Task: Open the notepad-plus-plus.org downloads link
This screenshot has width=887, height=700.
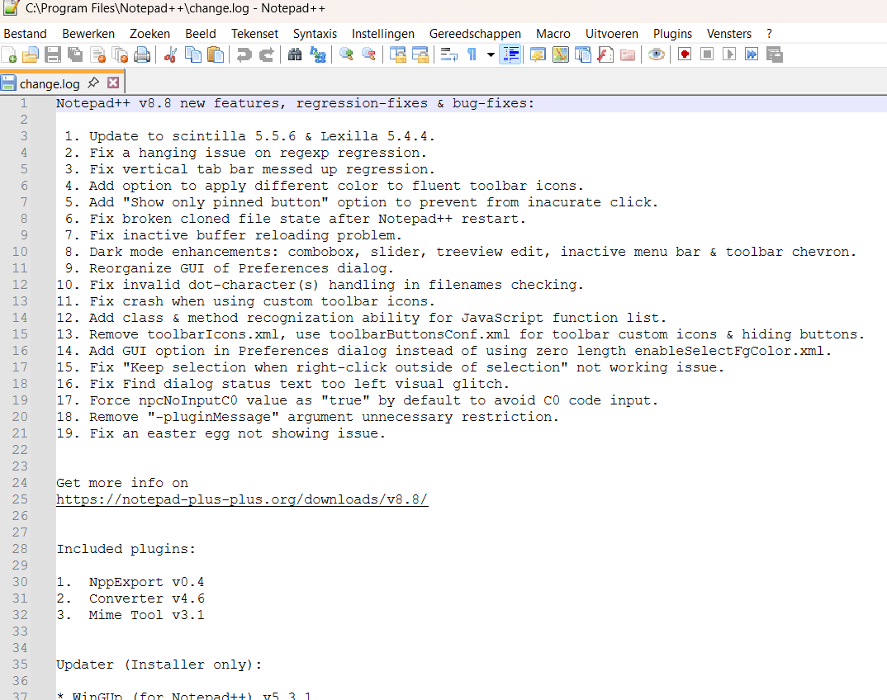Action: coord(242,499)
